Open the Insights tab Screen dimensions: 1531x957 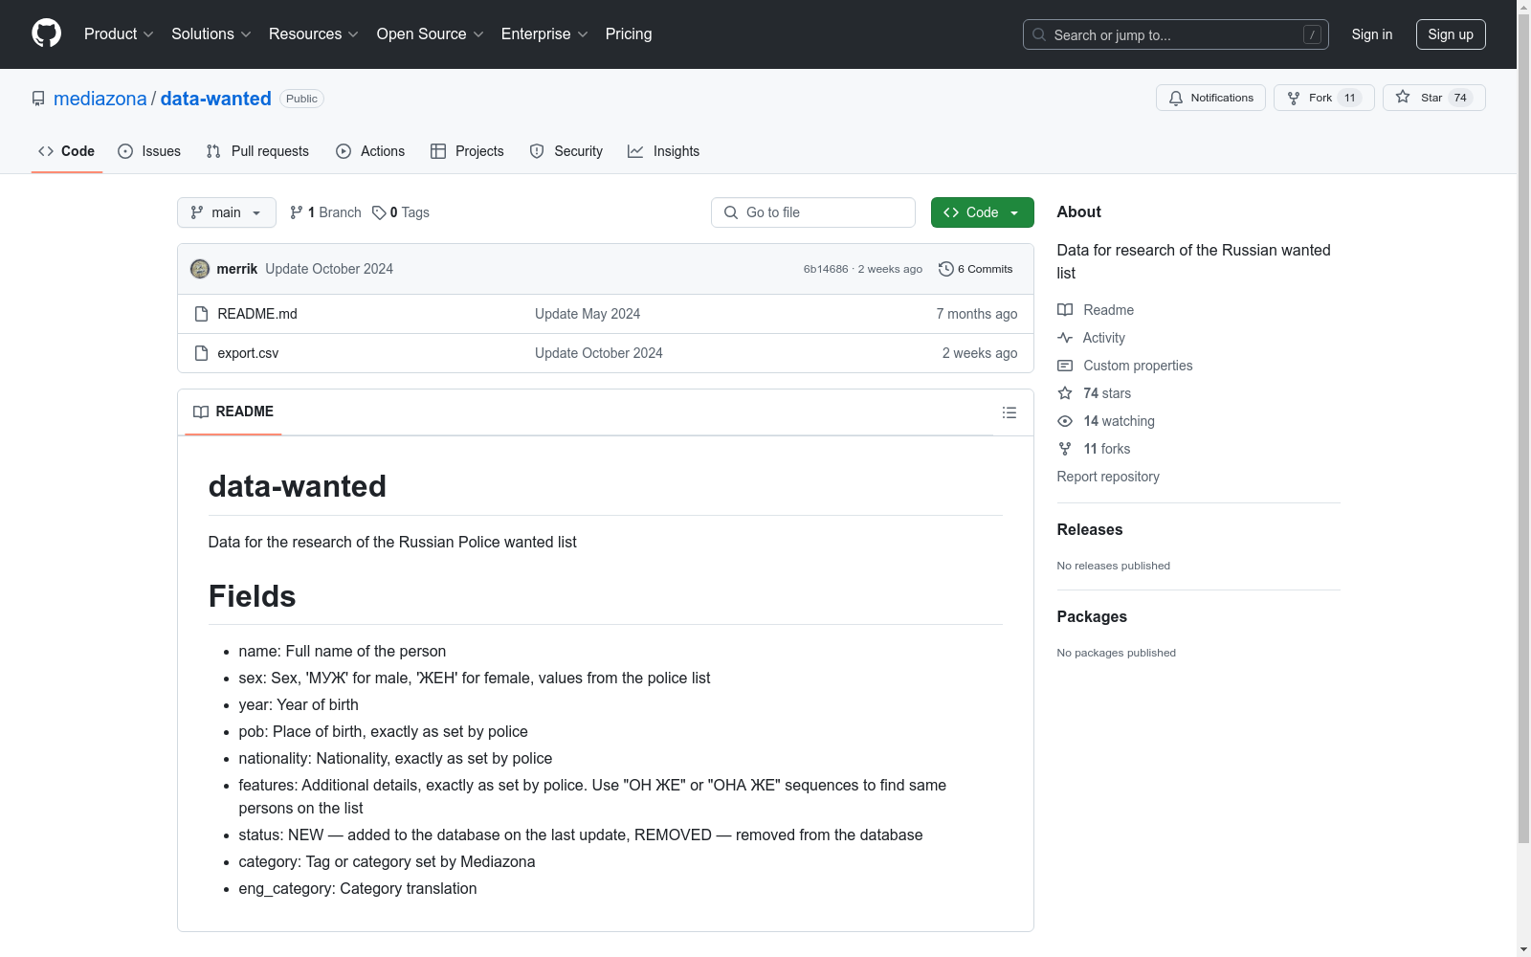coord(664,151)
